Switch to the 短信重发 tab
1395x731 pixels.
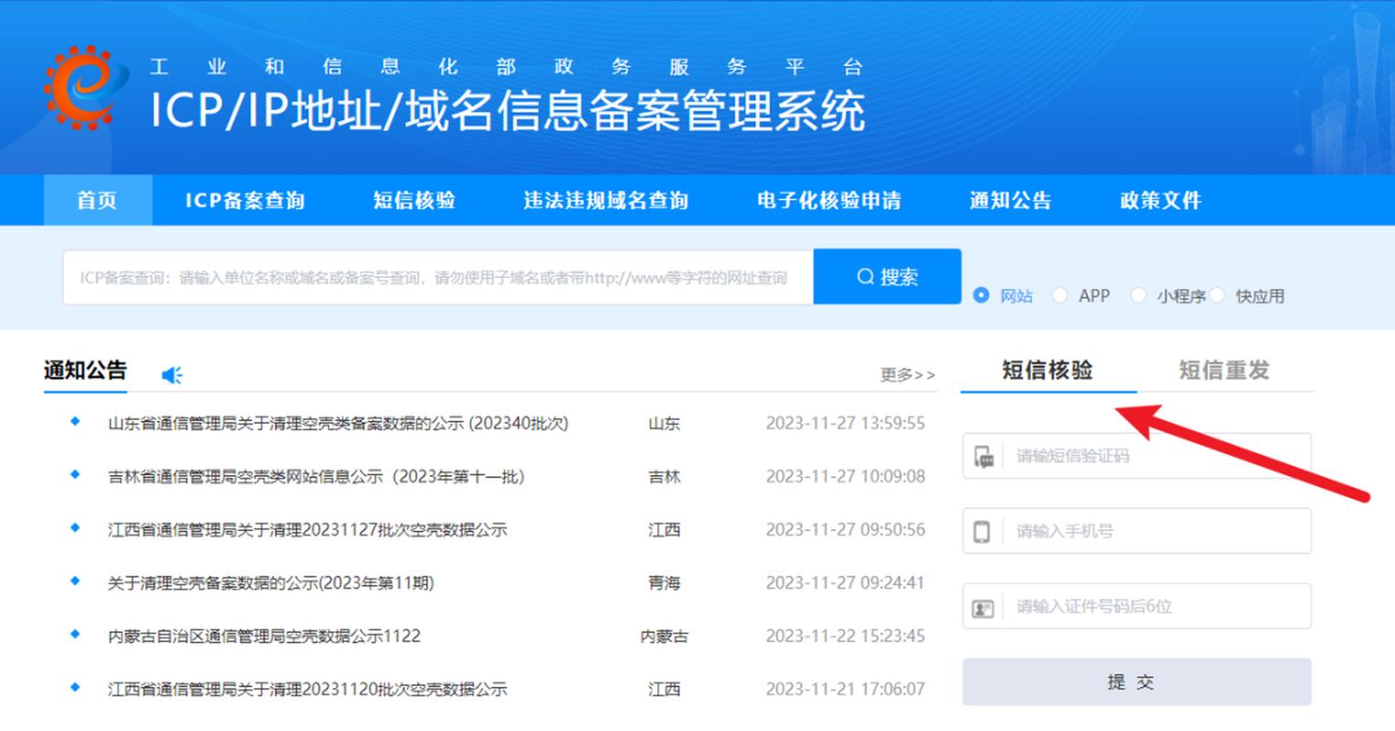[1225, 371]
